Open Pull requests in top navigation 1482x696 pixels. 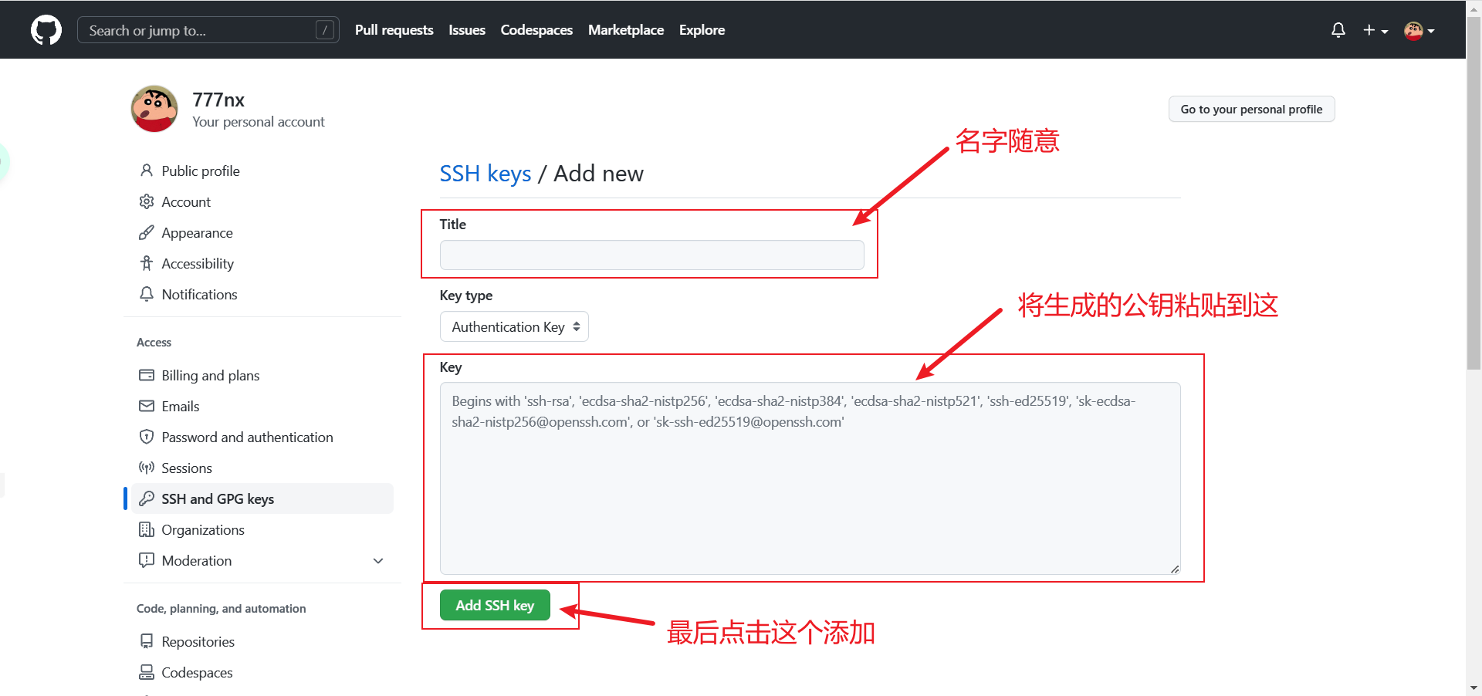tap(394, 30)
